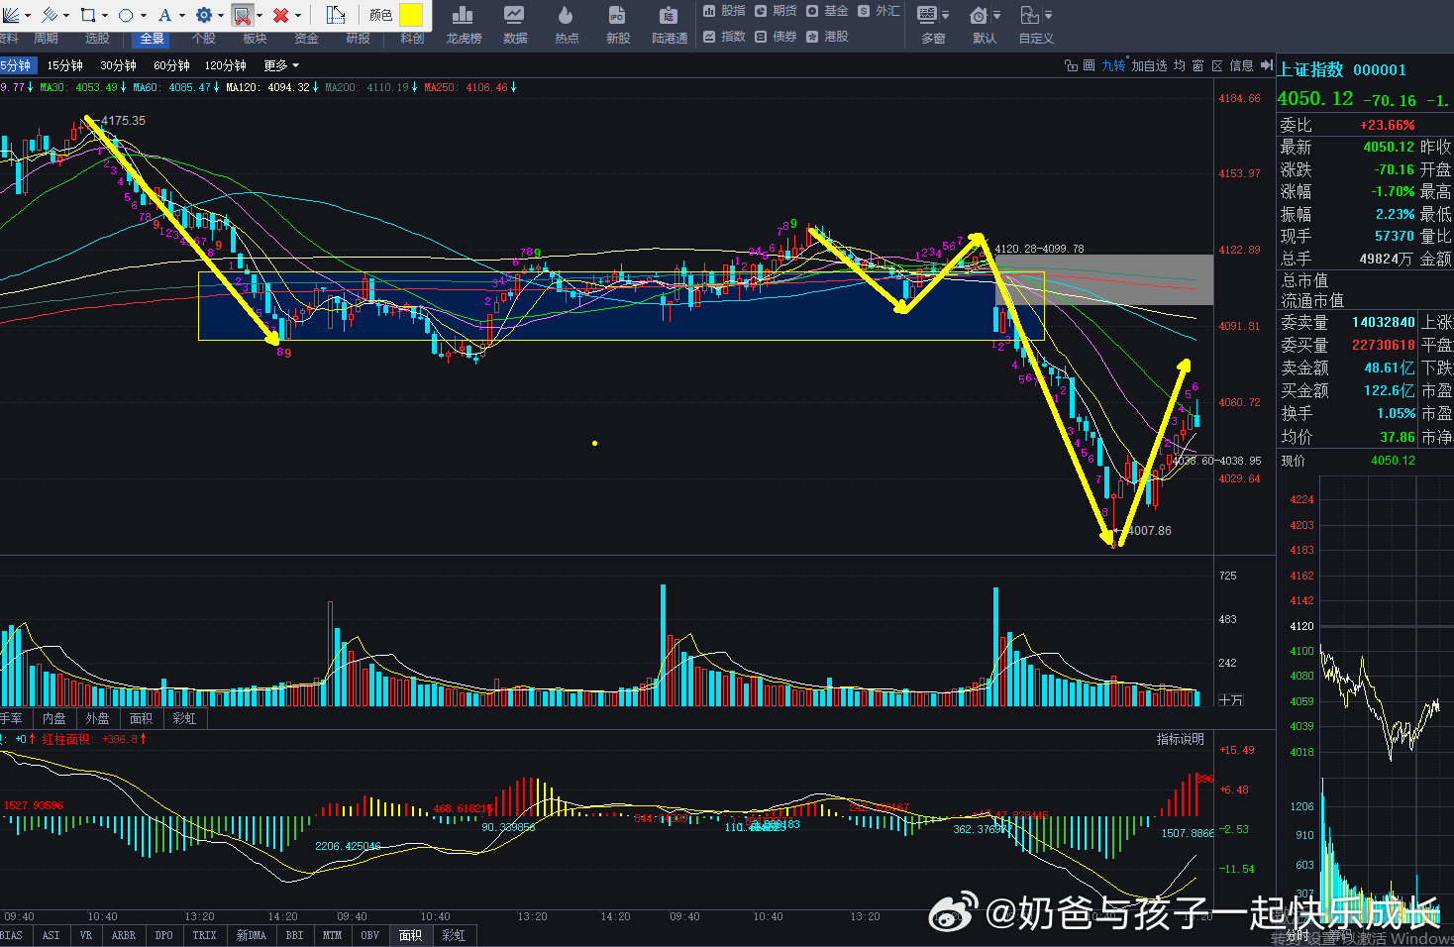Expand 多窗 layout dropdown arrow
Screen dimensions: 1454x947
click(946, 16)
